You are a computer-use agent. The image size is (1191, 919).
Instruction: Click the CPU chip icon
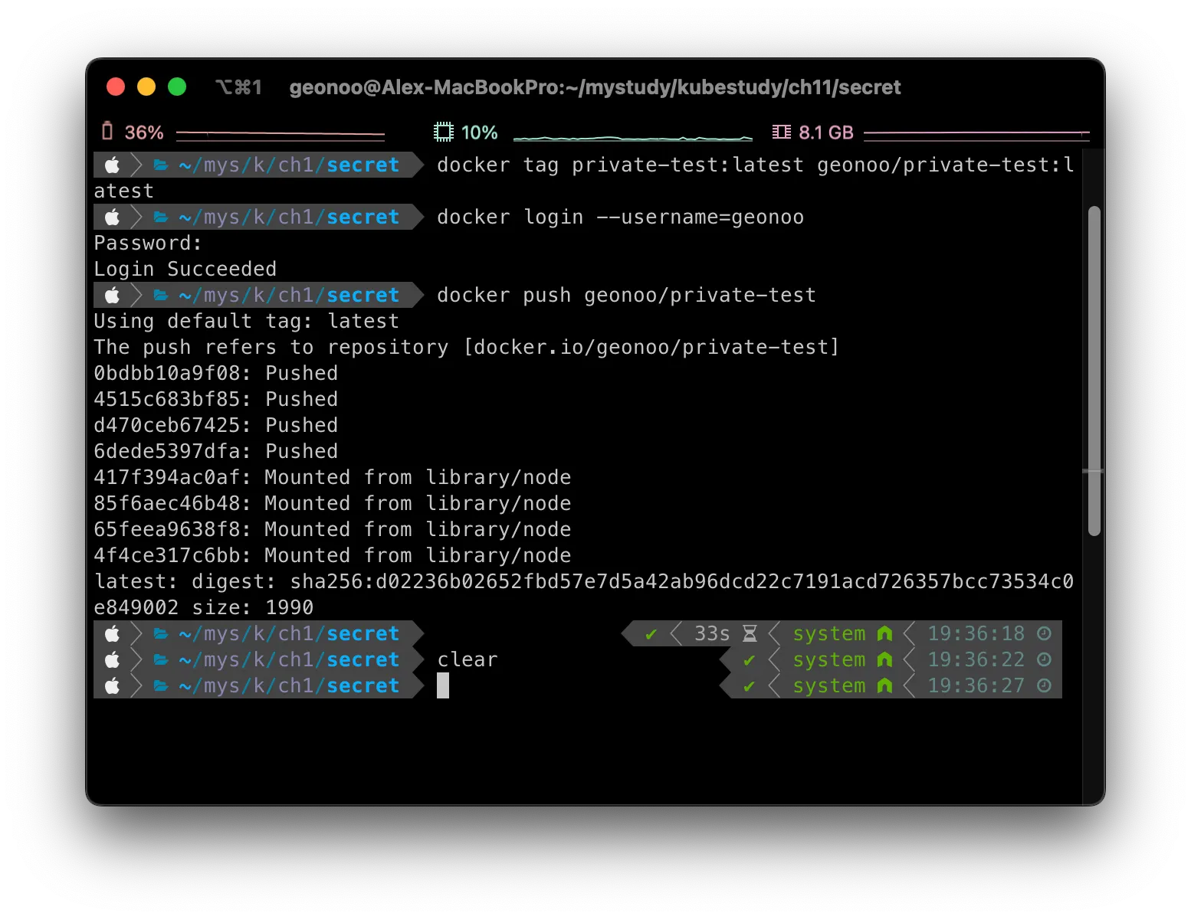coord(443,132)
